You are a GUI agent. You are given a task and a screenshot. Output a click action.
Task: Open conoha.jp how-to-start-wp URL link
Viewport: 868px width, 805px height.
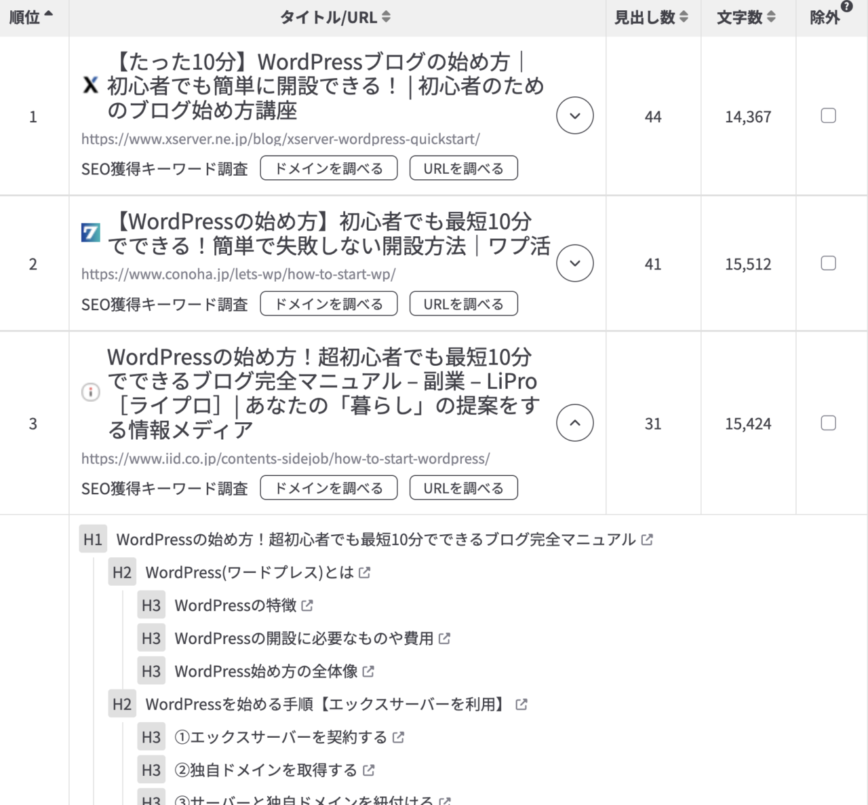(x=239, y=275)
